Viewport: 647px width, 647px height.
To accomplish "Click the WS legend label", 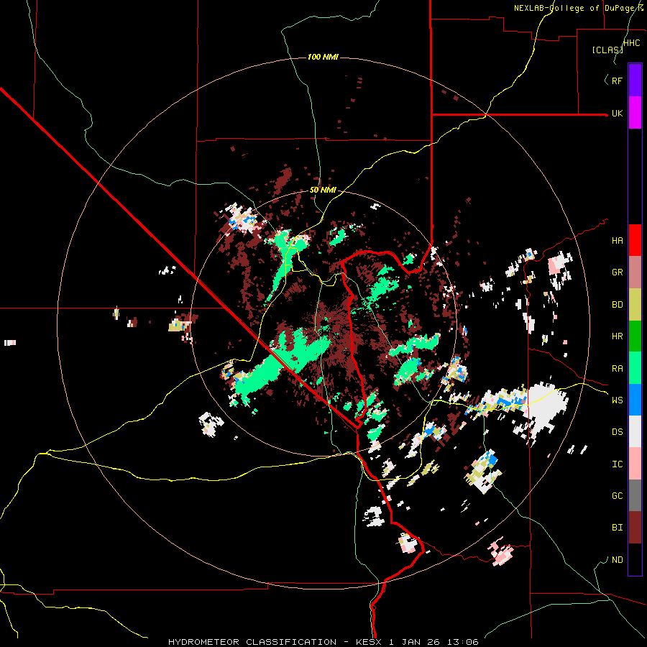I will [x=617, y=400].
